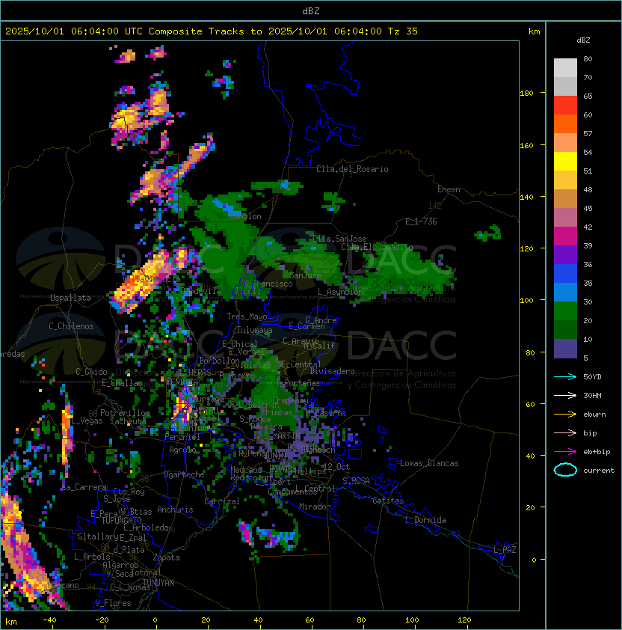Click the 'S_ROSA' map label
Viewport: 622px width, 630px height.
pyautogui.click(x=356, y=480)
